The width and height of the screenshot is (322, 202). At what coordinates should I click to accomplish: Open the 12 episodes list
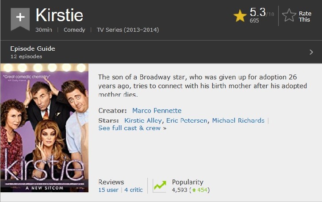(x=26, y=56)
